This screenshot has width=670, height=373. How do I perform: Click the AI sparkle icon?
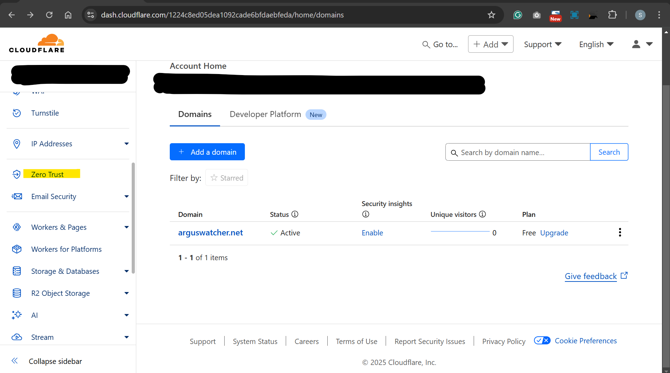[17, 315]
